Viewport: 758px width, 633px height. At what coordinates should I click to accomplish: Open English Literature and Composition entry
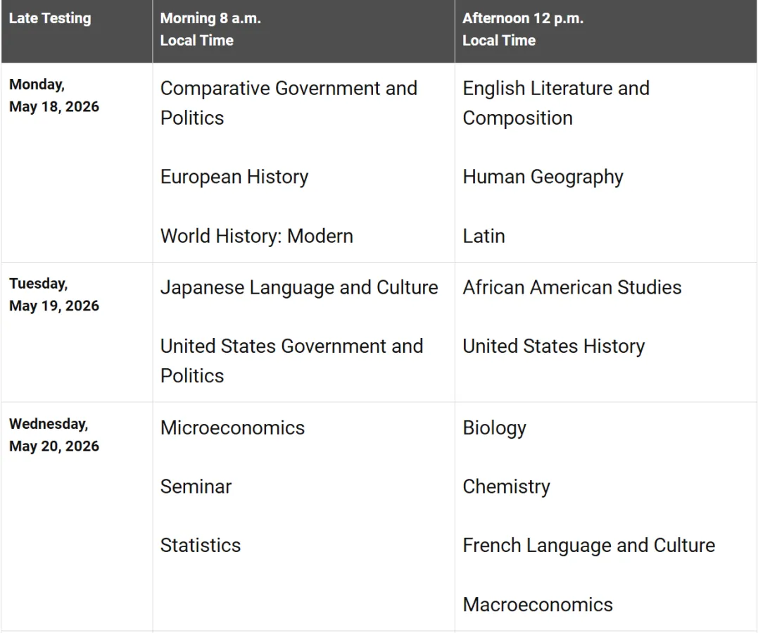pos(556,103)
